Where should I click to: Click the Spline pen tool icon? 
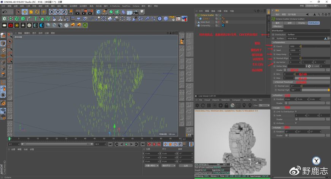click(105, 12)
